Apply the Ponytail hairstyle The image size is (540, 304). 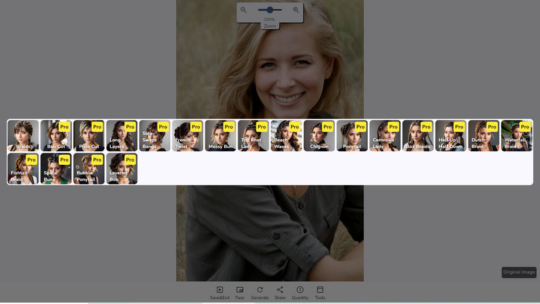[352, 136]
